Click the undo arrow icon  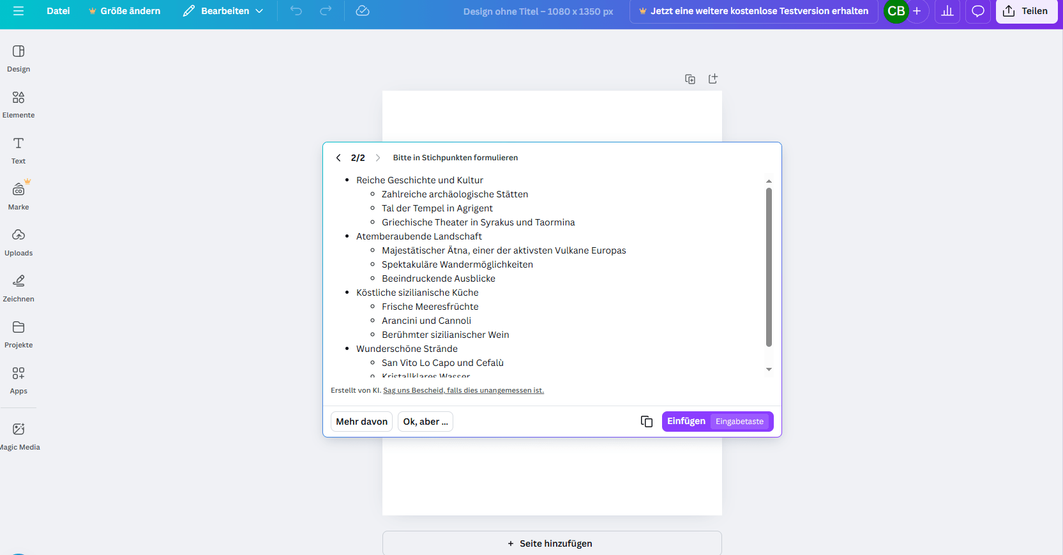[x=296, y=11]
